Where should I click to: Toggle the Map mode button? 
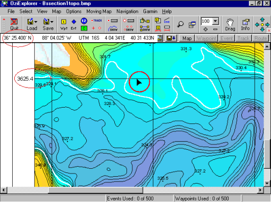(187, 38)
